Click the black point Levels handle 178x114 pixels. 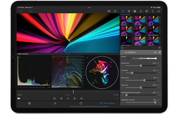tap(126, 58)
